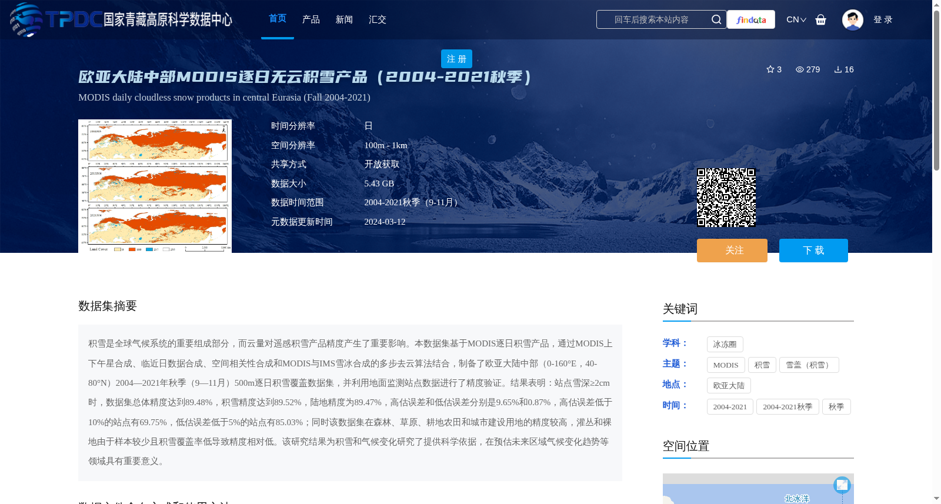The width and height of the screenshot is (941, 504).
Task: Click the 关键词 section heading
Action: [680, 309]
